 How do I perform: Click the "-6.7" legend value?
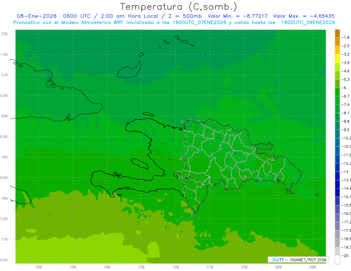click(345, 96)
